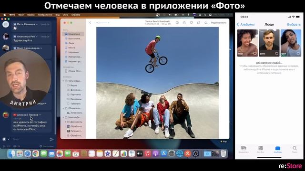This screenshot has height=171, width=305.
Task: Select Медиатека in the Photos sidebar
Action: point(73,34)
